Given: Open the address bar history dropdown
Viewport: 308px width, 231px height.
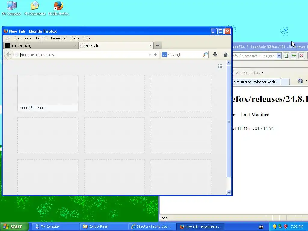Looking at the screenshot, I should 150,55.
